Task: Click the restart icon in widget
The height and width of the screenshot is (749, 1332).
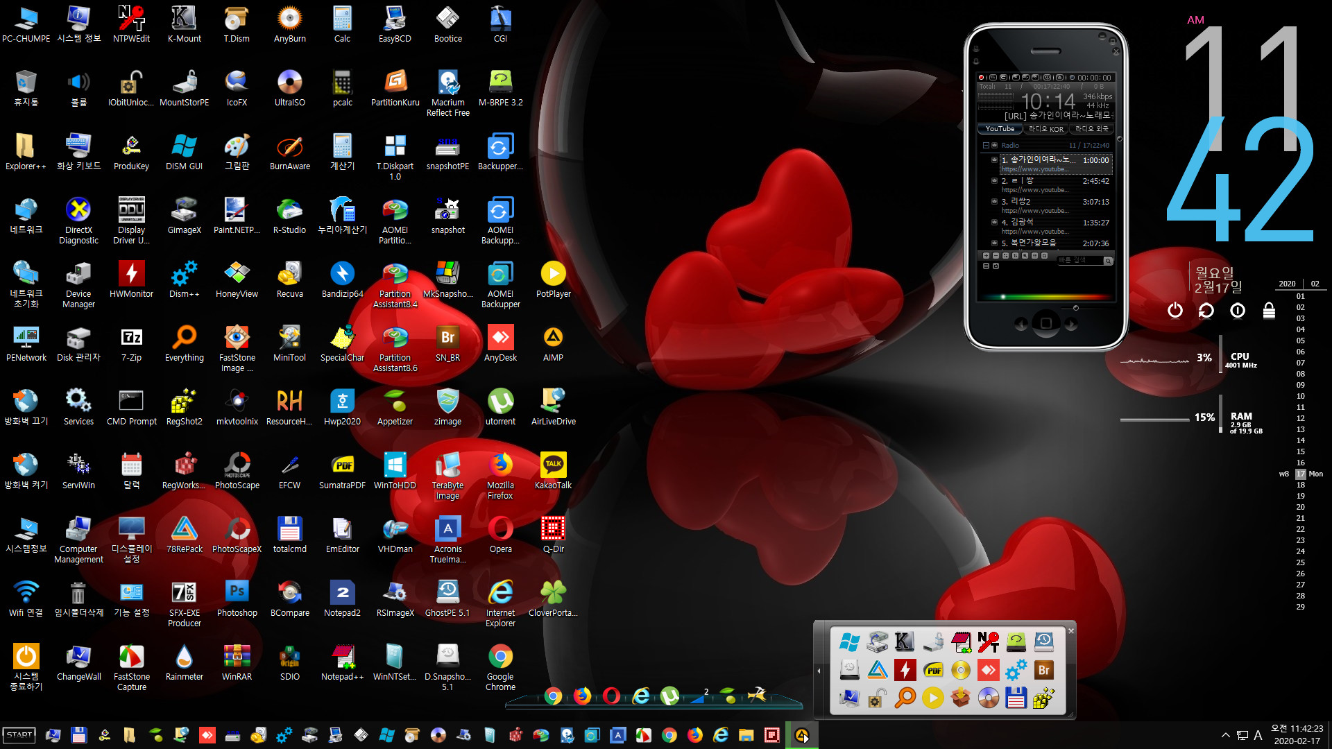Action: 1206,310
